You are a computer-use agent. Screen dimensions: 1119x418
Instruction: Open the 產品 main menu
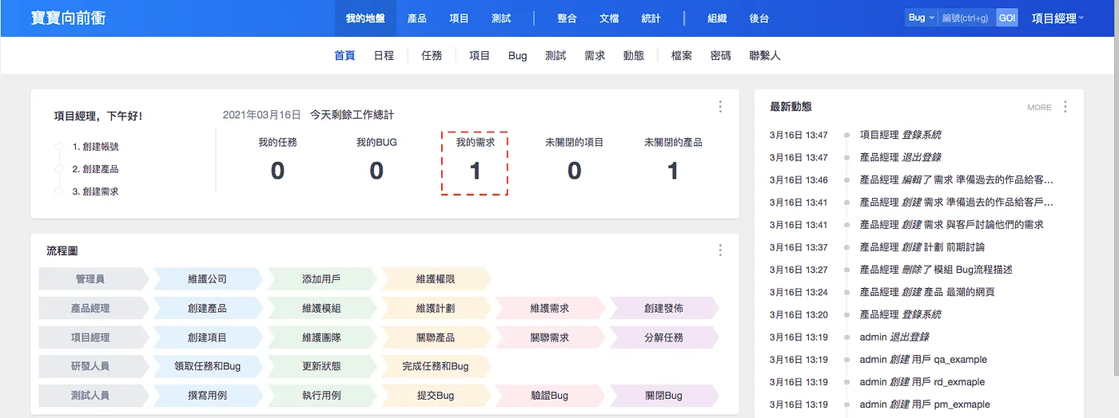[416, 18]
